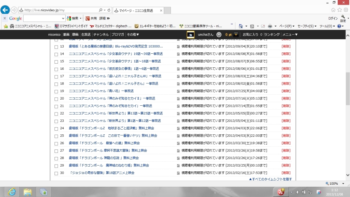Close the Google toolbar with its X
Screen dimensions: 350x197
pos(5,18)
